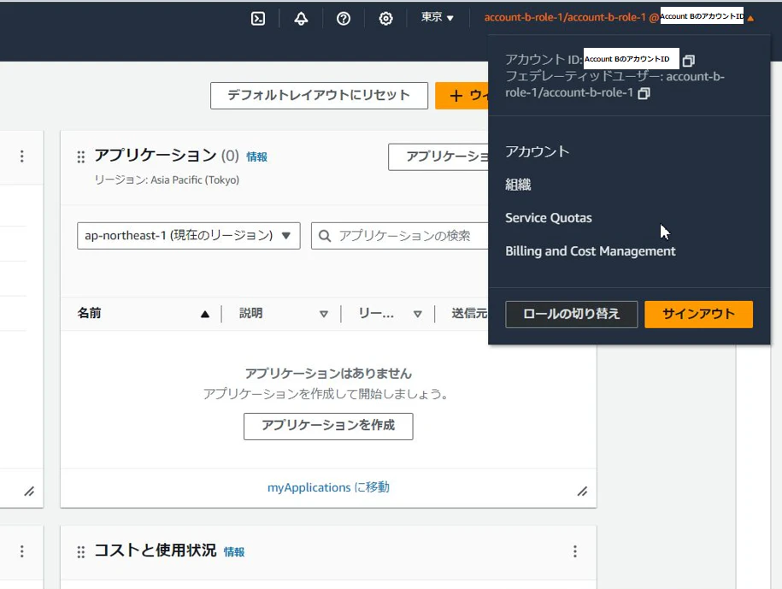Open the upper left widget's three-dot menu
Image resolution: width=782 pixels, height=589 pixels.
pyautogui.click(x=22, y=156)
